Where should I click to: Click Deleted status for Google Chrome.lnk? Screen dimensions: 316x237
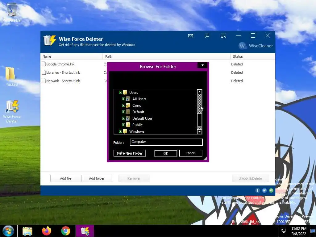pos(237,64)
